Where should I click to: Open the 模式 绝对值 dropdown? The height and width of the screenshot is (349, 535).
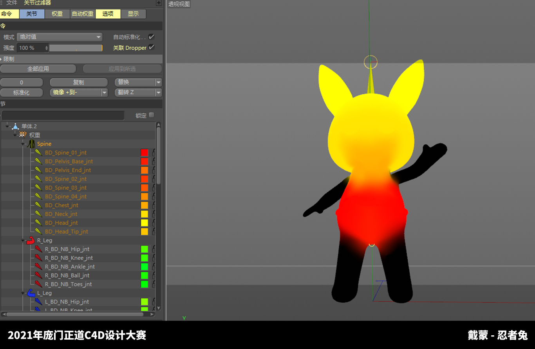(60, 37)
